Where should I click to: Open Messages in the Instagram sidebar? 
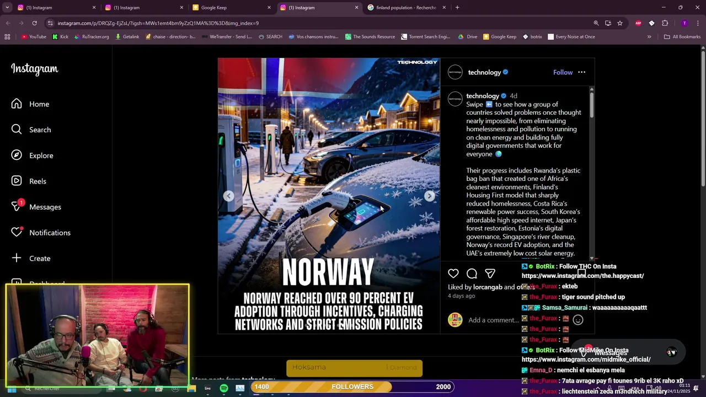(36, 207)
